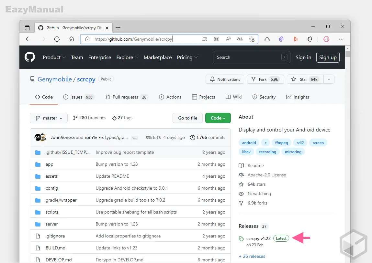Add page to favorites star icon
Screen dimensions: 372x263
tap(252, 39)
